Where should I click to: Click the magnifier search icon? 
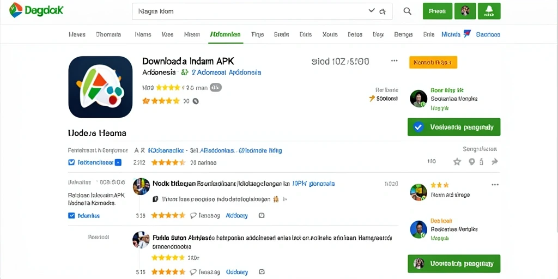coord(408,11)
